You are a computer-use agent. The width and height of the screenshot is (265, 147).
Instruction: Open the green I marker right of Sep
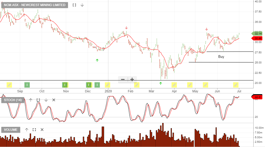pyautogui.click(x=27, y=85)
